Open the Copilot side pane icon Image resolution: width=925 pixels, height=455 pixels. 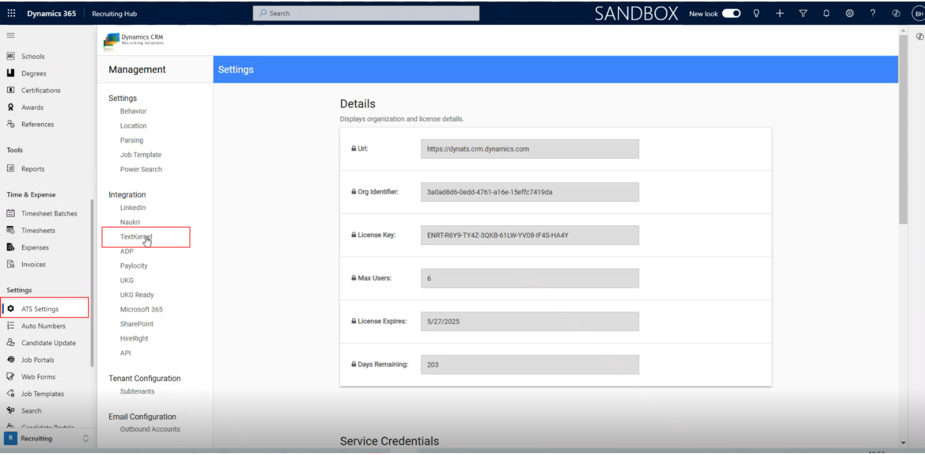pos(919,37)
